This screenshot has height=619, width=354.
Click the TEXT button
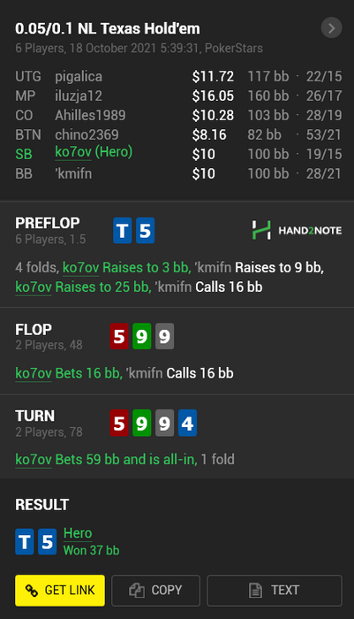click(275, 590)
